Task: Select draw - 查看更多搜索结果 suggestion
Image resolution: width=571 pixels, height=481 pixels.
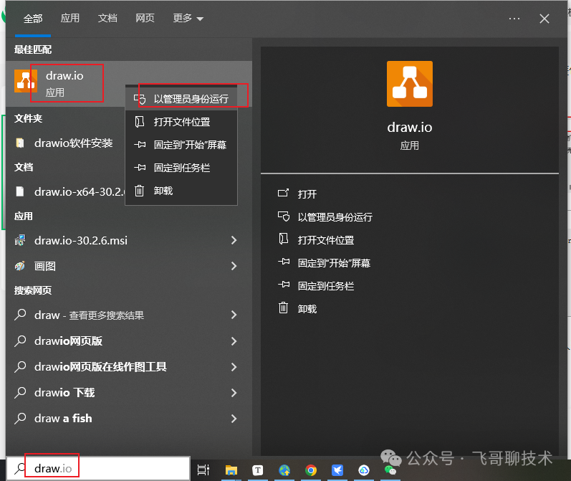Action: (x=90, y=315)
